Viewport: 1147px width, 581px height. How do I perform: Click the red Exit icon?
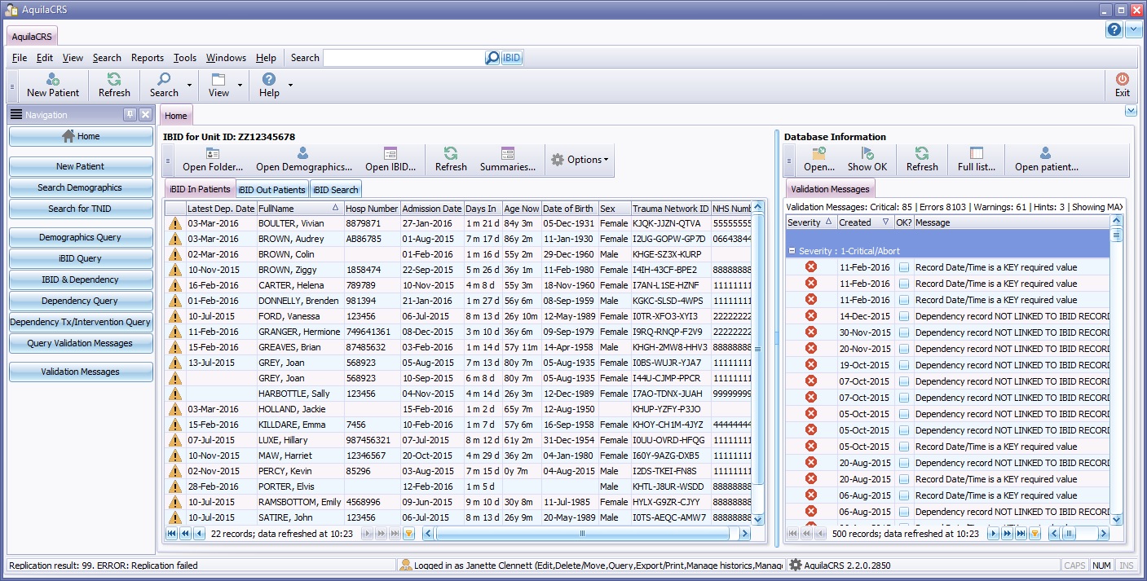coord(1123,80)
